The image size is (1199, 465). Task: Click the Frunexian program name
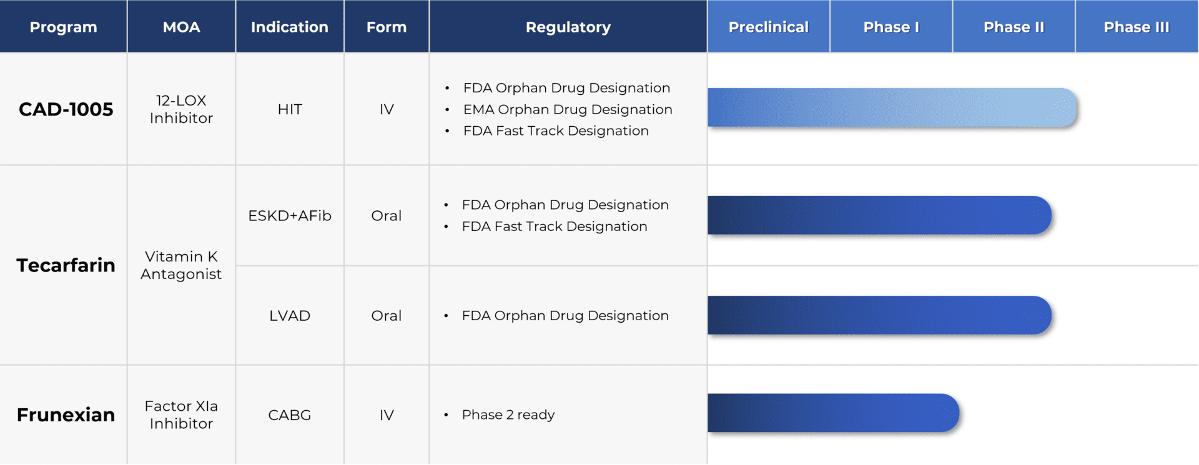66,415
